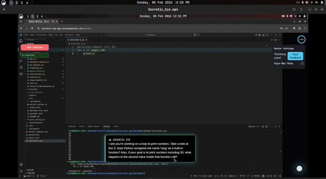
Task: Open the Bluetooth indicator in the system tray
Action: [303, 2]
